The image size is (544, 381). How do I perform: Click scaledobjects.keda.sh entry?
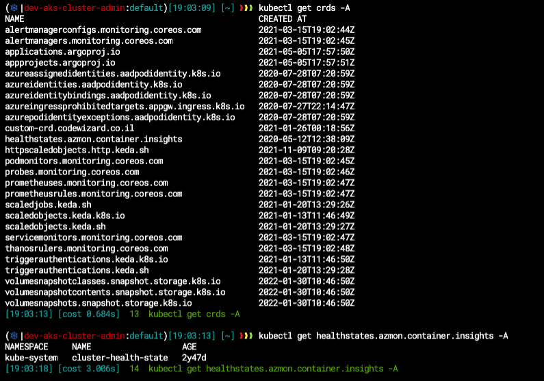(55, 226)
